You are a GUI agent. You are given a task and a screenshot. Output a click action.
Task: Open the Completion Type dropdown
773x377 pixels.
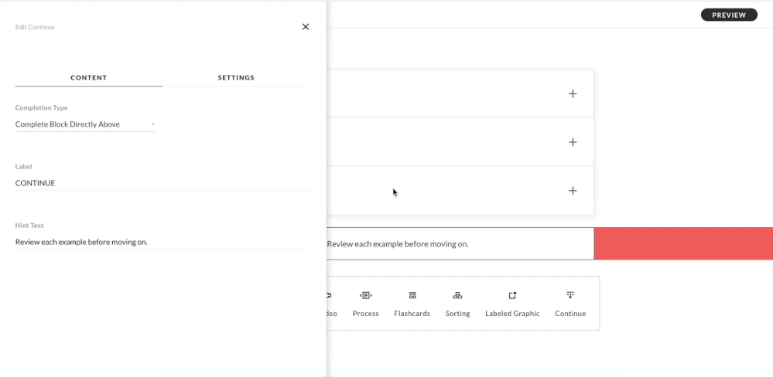click(x=84, y=124)
